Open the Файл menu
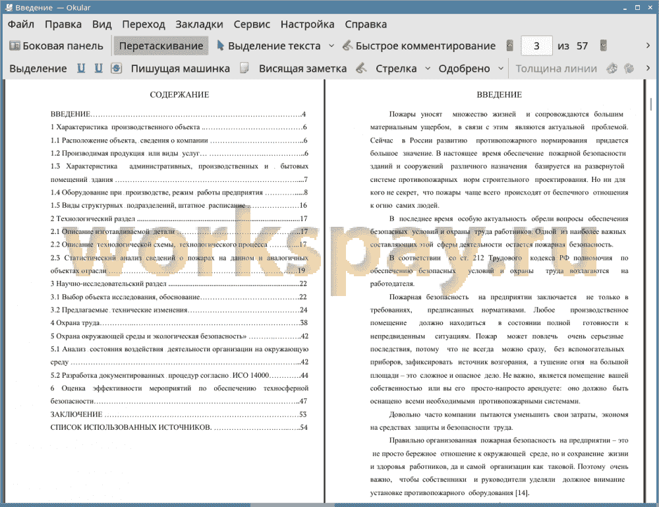 21,24
